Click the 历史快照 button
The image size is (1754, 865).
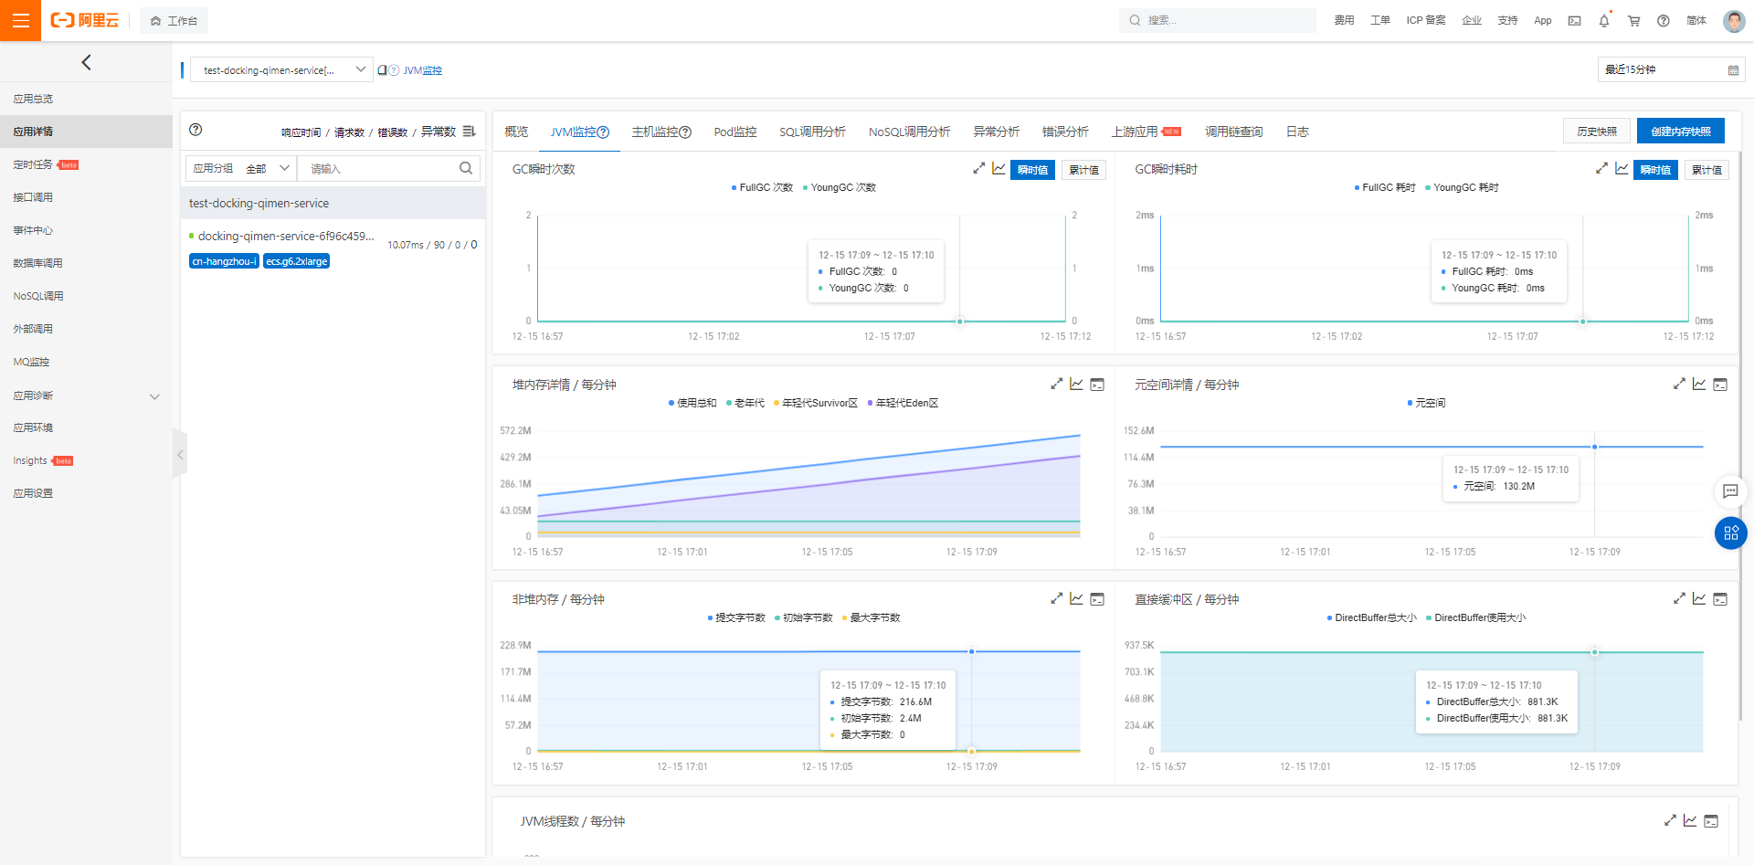click(x=1597, y=132)
